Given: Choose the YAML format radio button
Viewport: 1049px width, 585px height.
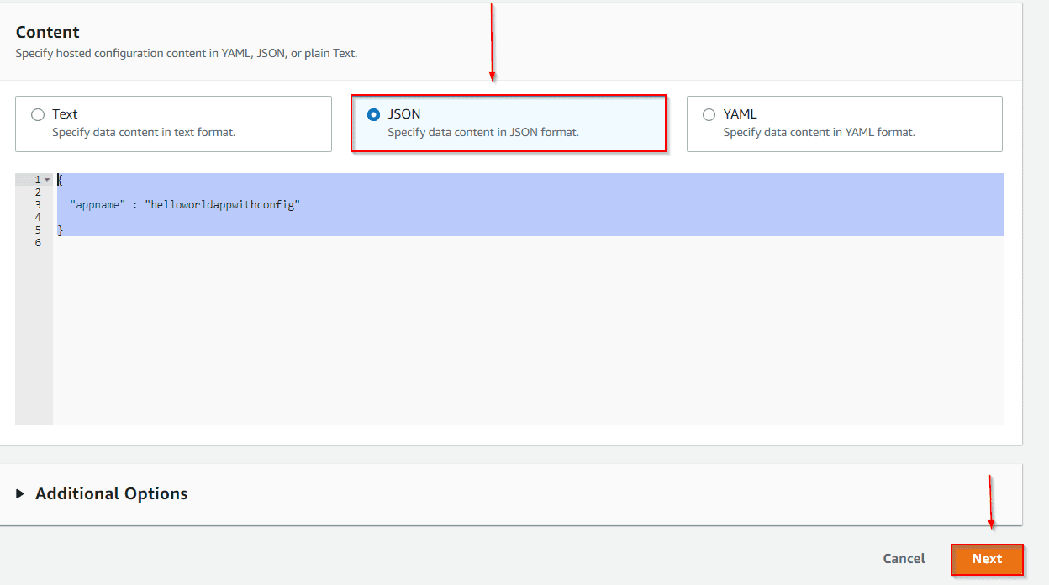Looking at the screenshot, I should (x=709, y=115).
